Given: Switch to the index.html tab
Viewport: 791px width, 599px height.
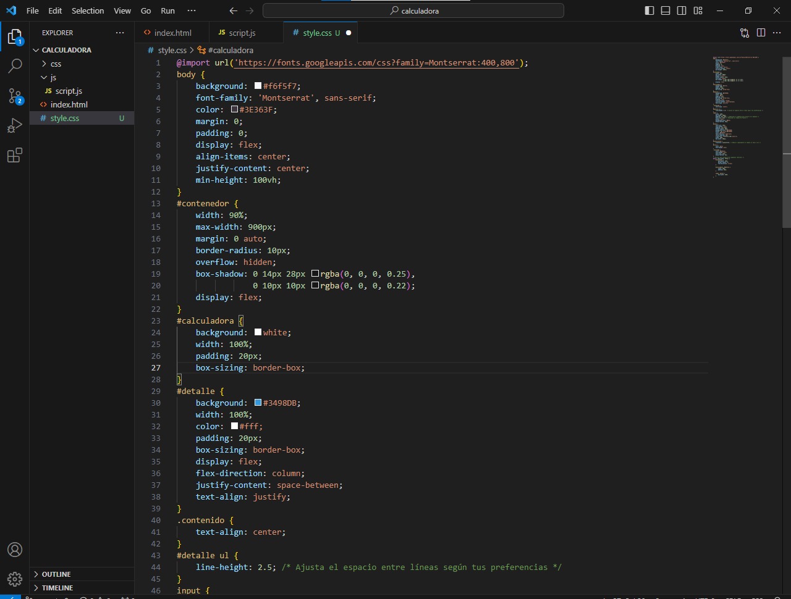Looking at the screenshot, I should 172,33.
